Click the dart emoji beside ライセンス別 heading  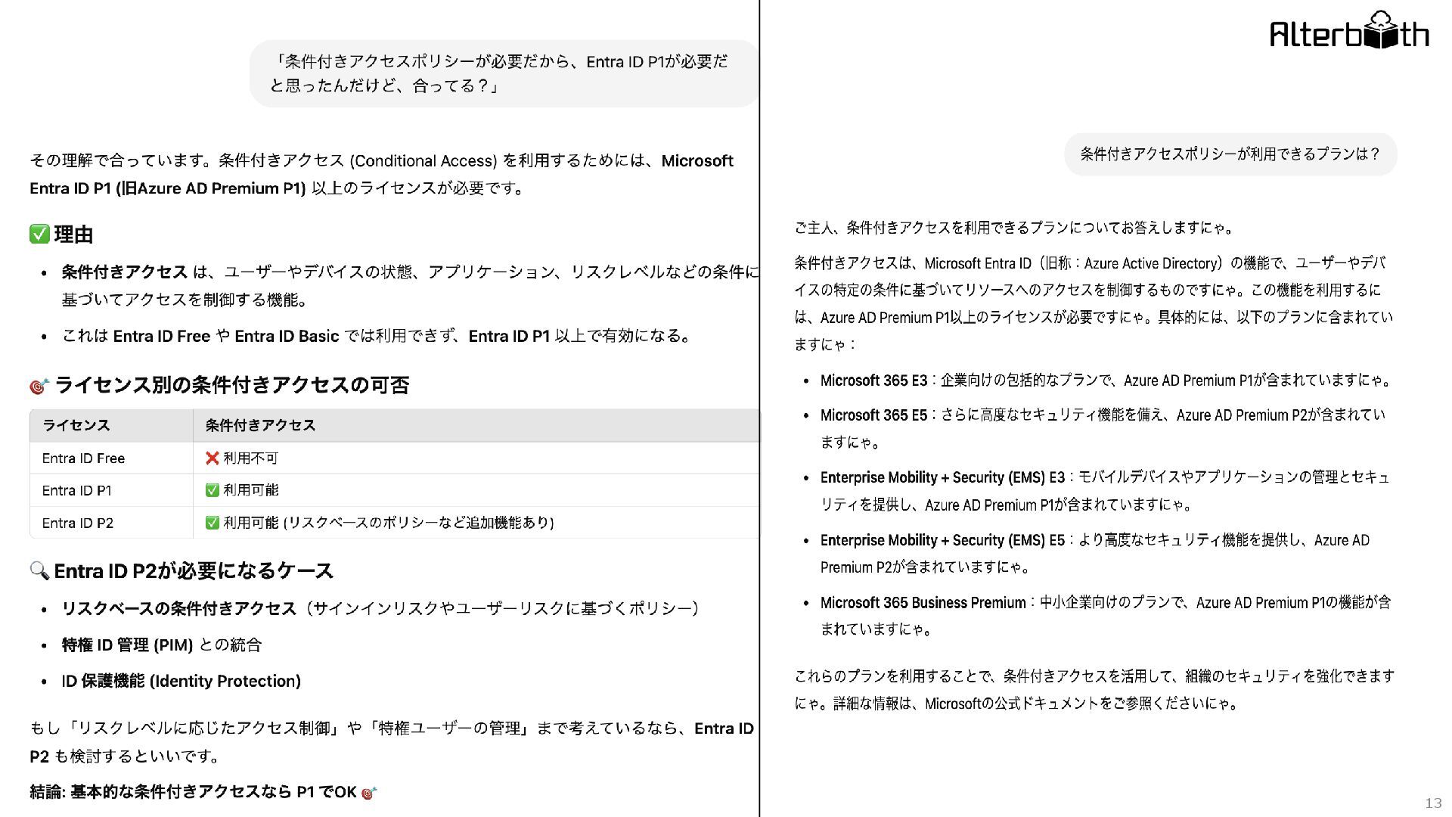tap(39, 387)
